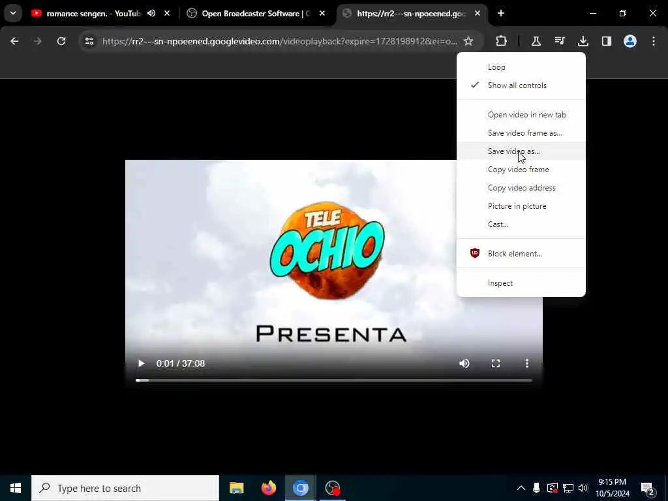Choose Save video frame as...
This screenshot has width=668, height=501.
521,133
